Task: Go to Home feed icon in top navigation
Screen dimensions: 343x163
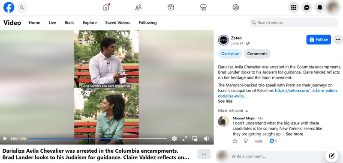Action: click(x=106, y=7)
